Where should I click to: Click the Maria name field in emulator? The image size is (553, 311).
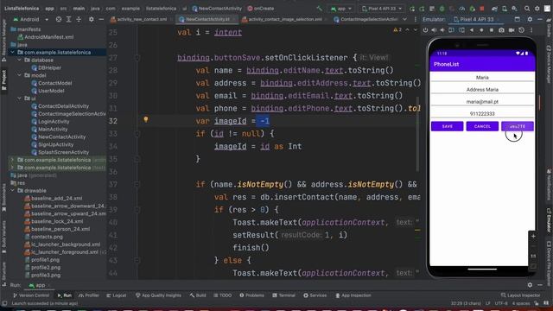(482, 77)
